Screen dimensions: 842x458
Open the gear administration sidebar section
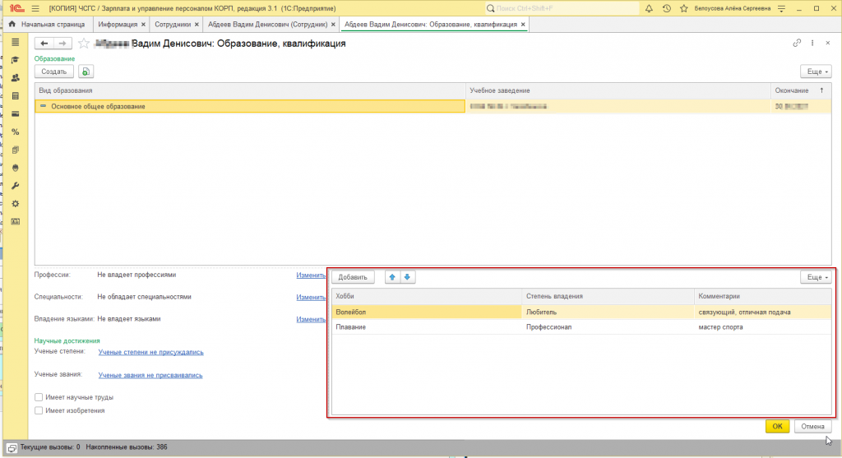[15, 203]
